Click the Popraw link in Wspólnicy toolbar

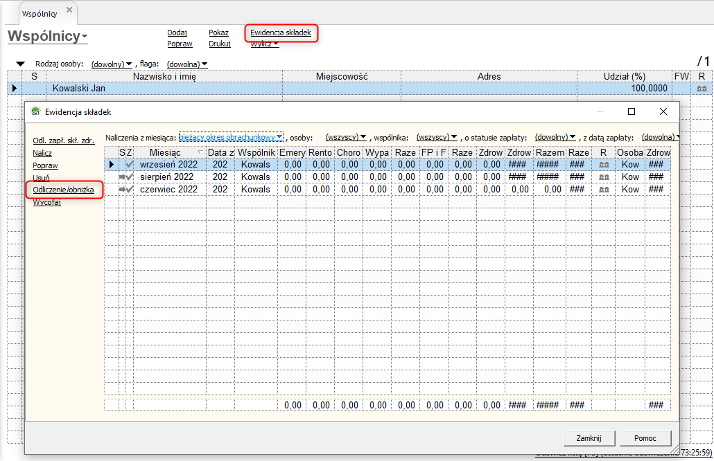point(180,44)
